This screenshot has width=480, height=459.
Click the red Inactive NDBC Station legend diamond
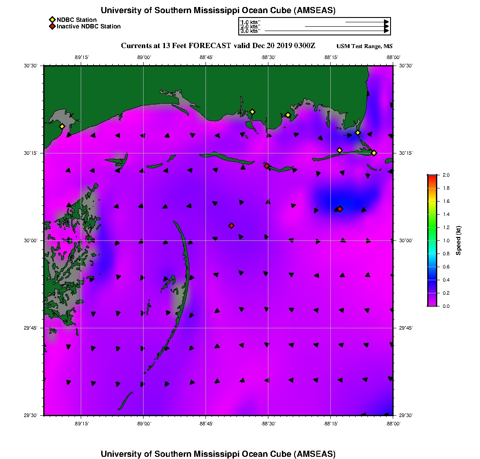click(52, 26)
